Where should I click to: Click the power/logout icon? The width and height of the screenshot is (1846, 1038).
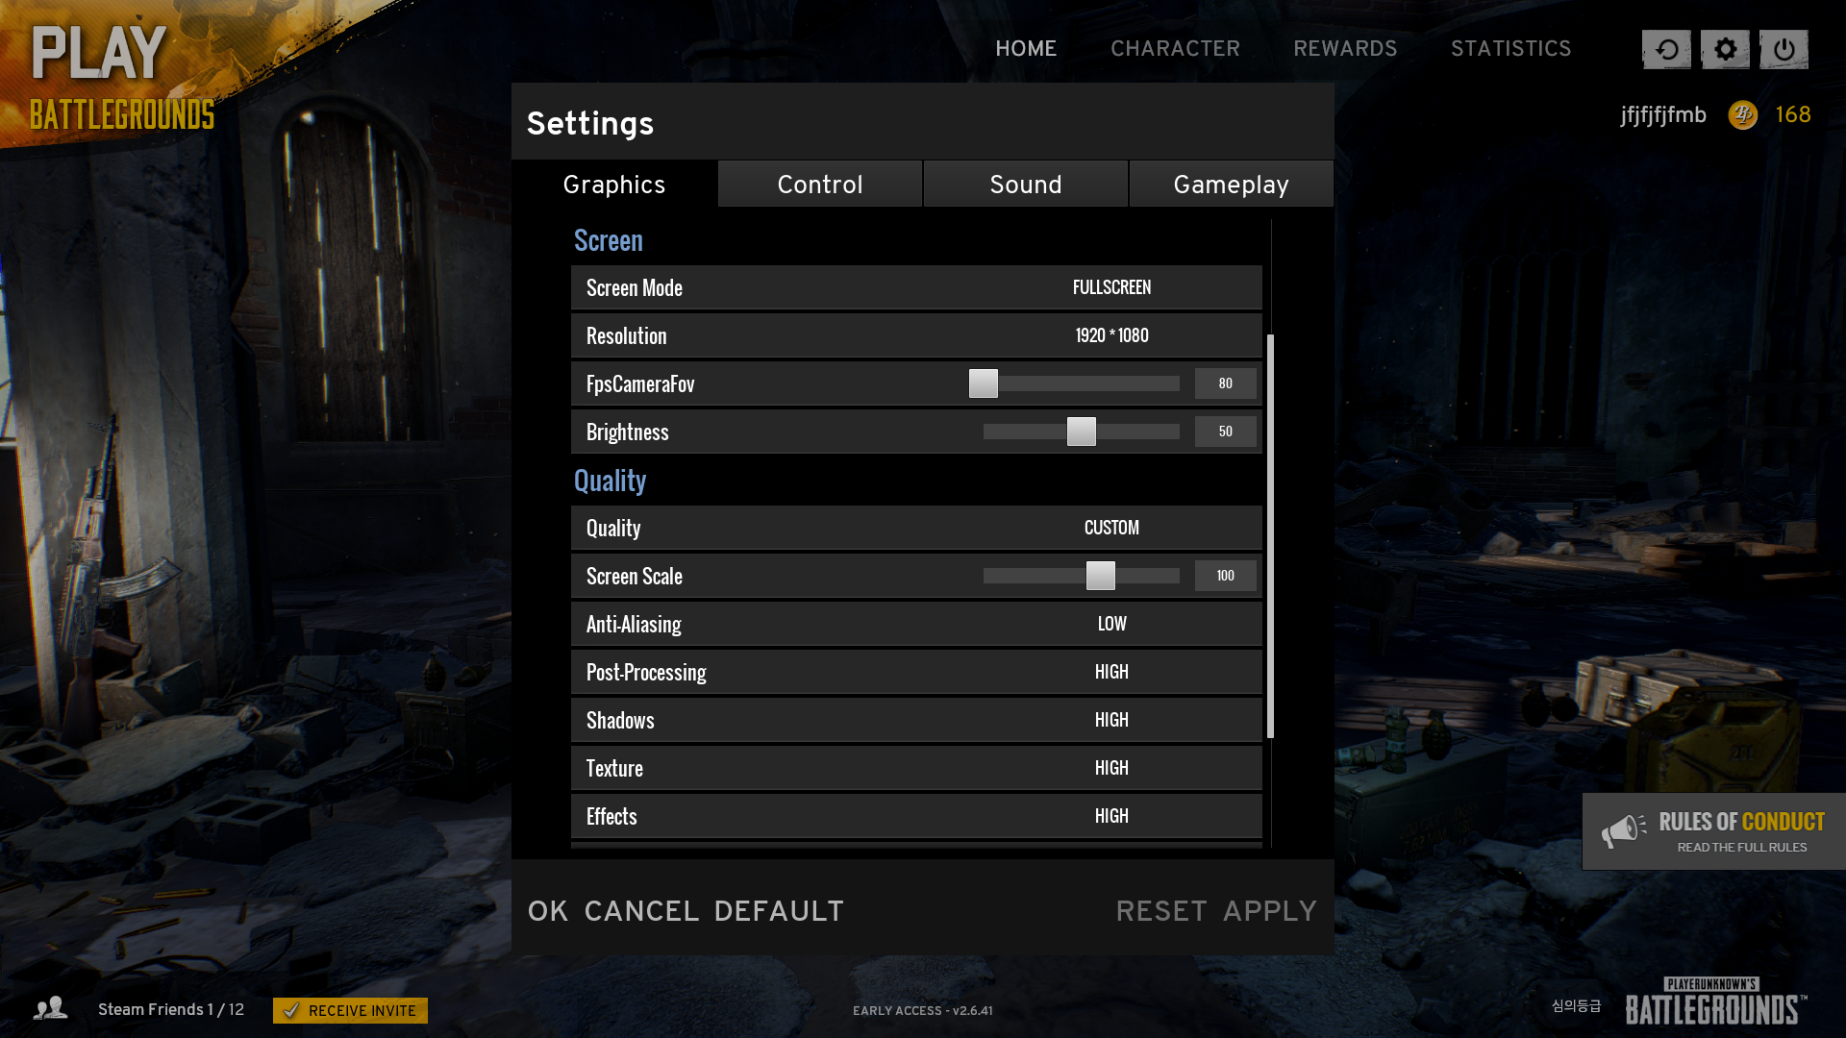pyautogui.click(x=1784, y=48)
